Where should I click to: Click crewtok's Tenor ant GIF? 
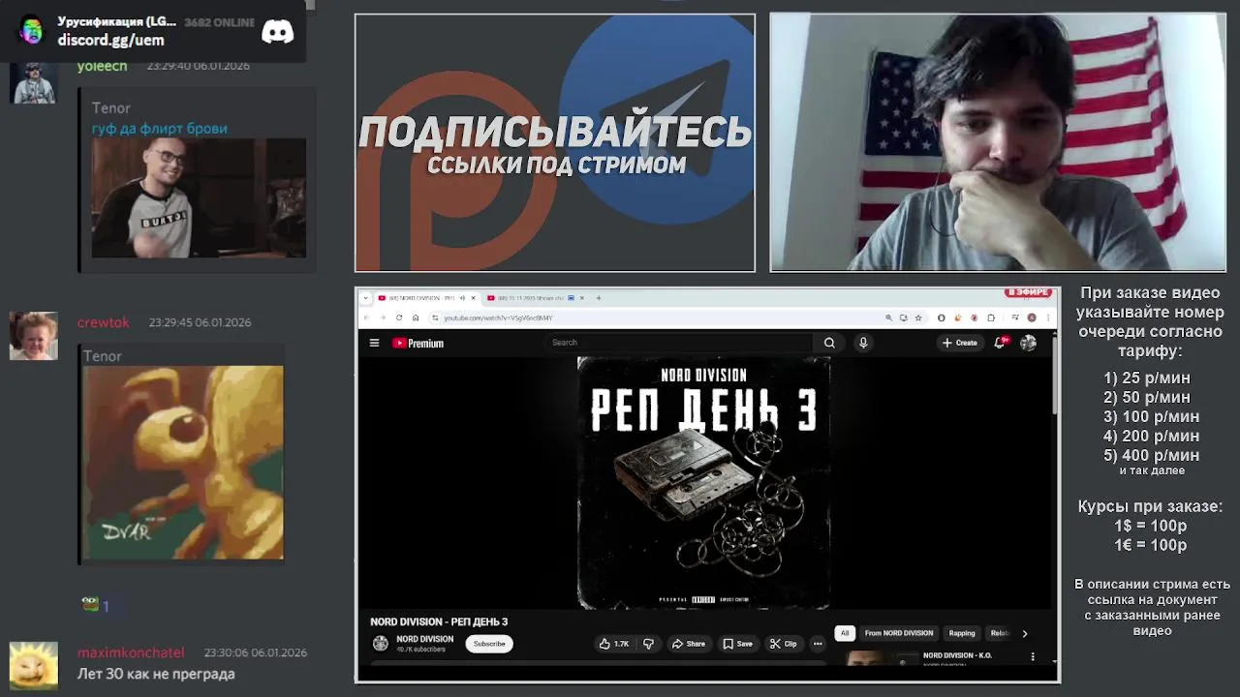point(183,463)
